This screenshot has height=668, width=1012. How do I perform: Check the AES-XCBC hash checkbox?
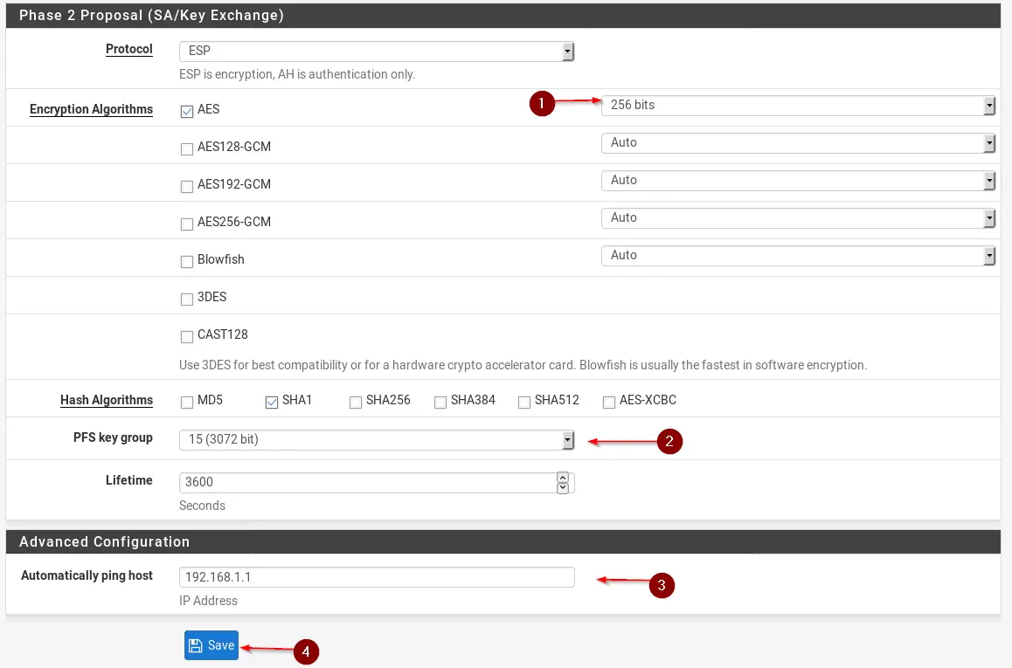[x=608, y=403]
